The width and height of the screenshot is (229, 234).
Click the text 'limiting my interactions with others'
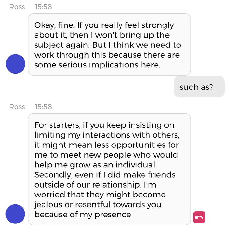click(107, 135)
